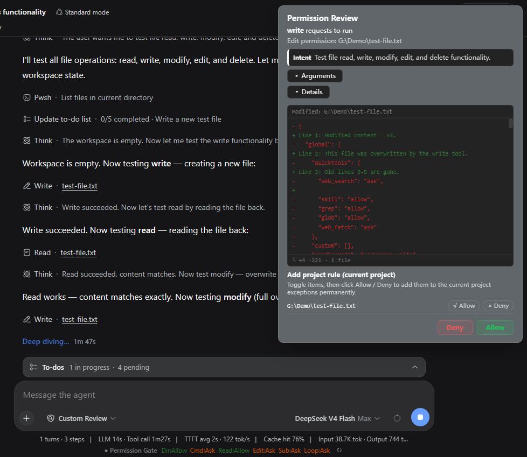
Task: Open the Custom Review dropdown
Action: [x=82, y=418]
